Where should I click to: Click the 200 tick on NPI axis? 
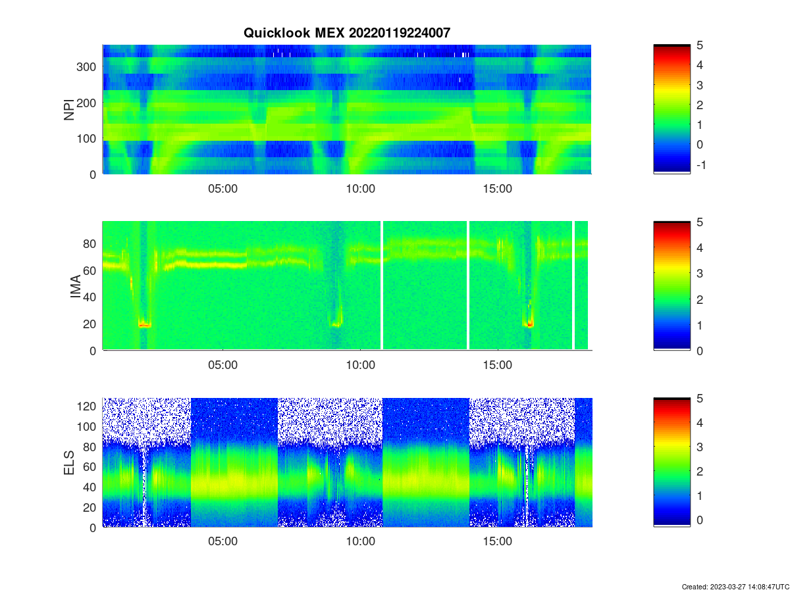click(x=88, y=103)
